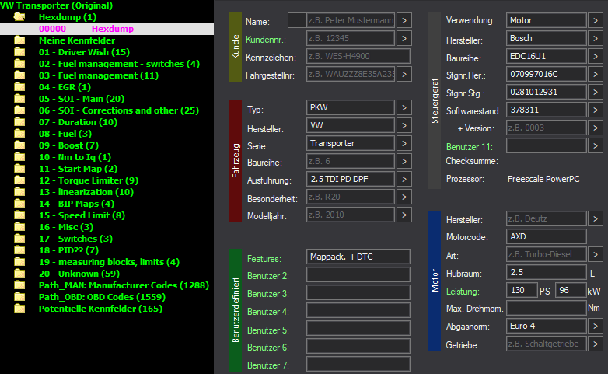Click into the Motorcode AXD field
Screen dimensions: 608x374
pos(546,236)
